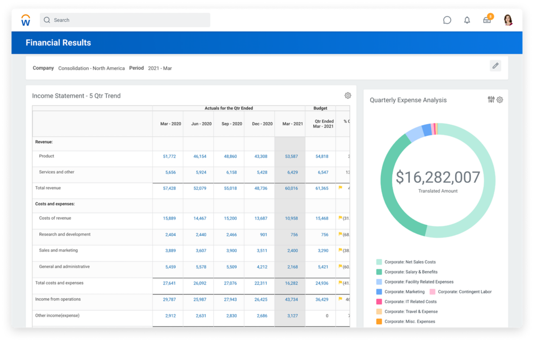Open Total revenue value 60,016 for Mar-2021

[291, 188]
